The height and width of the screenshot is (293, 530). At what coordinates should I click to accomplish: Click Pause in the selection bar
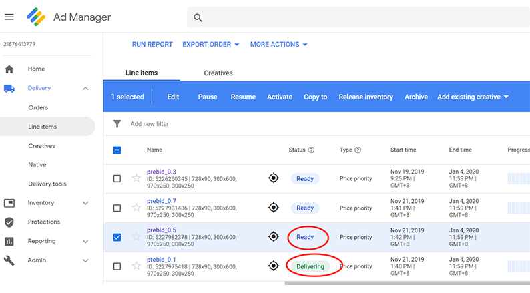(208, 97)
